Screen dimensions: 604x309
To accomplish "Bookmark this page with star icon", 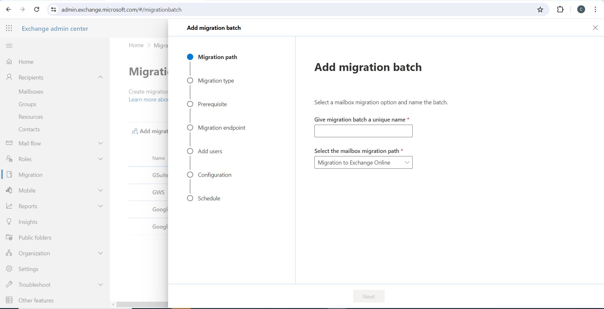I will click(540, 9).
